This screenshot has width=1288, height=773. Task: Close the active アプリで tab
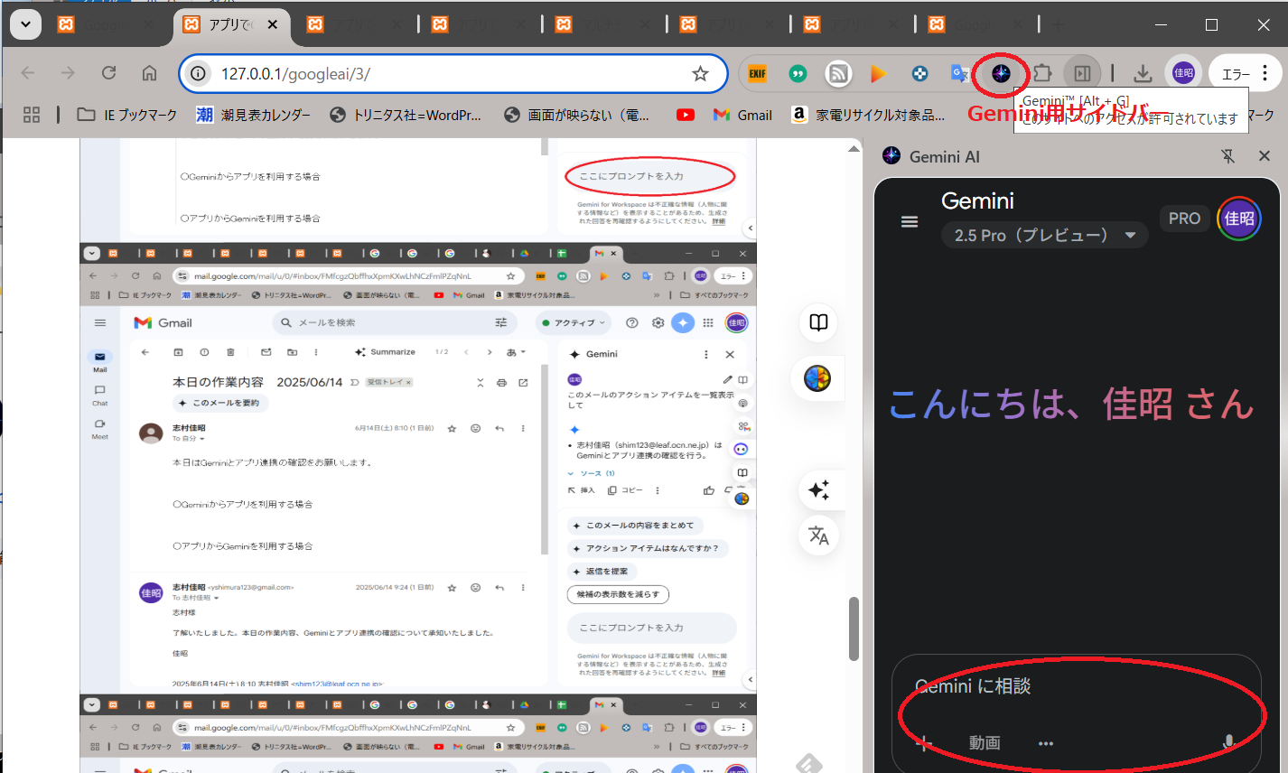pos(272,24)
